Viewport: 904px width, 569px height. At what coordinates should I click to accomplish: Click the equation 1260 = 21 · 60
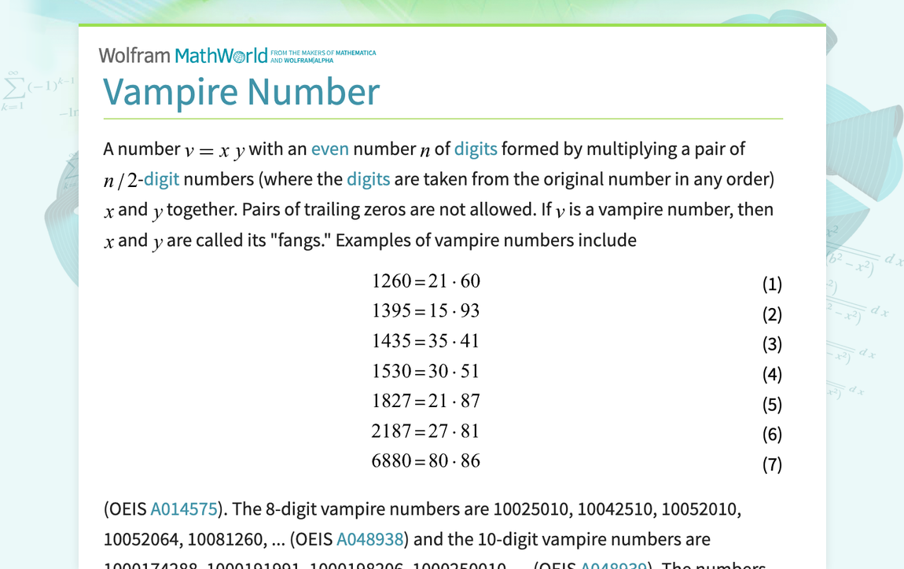click(x=426, y=281)
